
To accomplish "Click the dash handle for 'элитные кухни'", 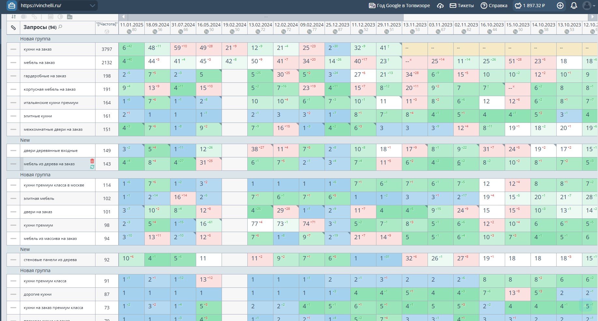I will click(x=13, y=116).
